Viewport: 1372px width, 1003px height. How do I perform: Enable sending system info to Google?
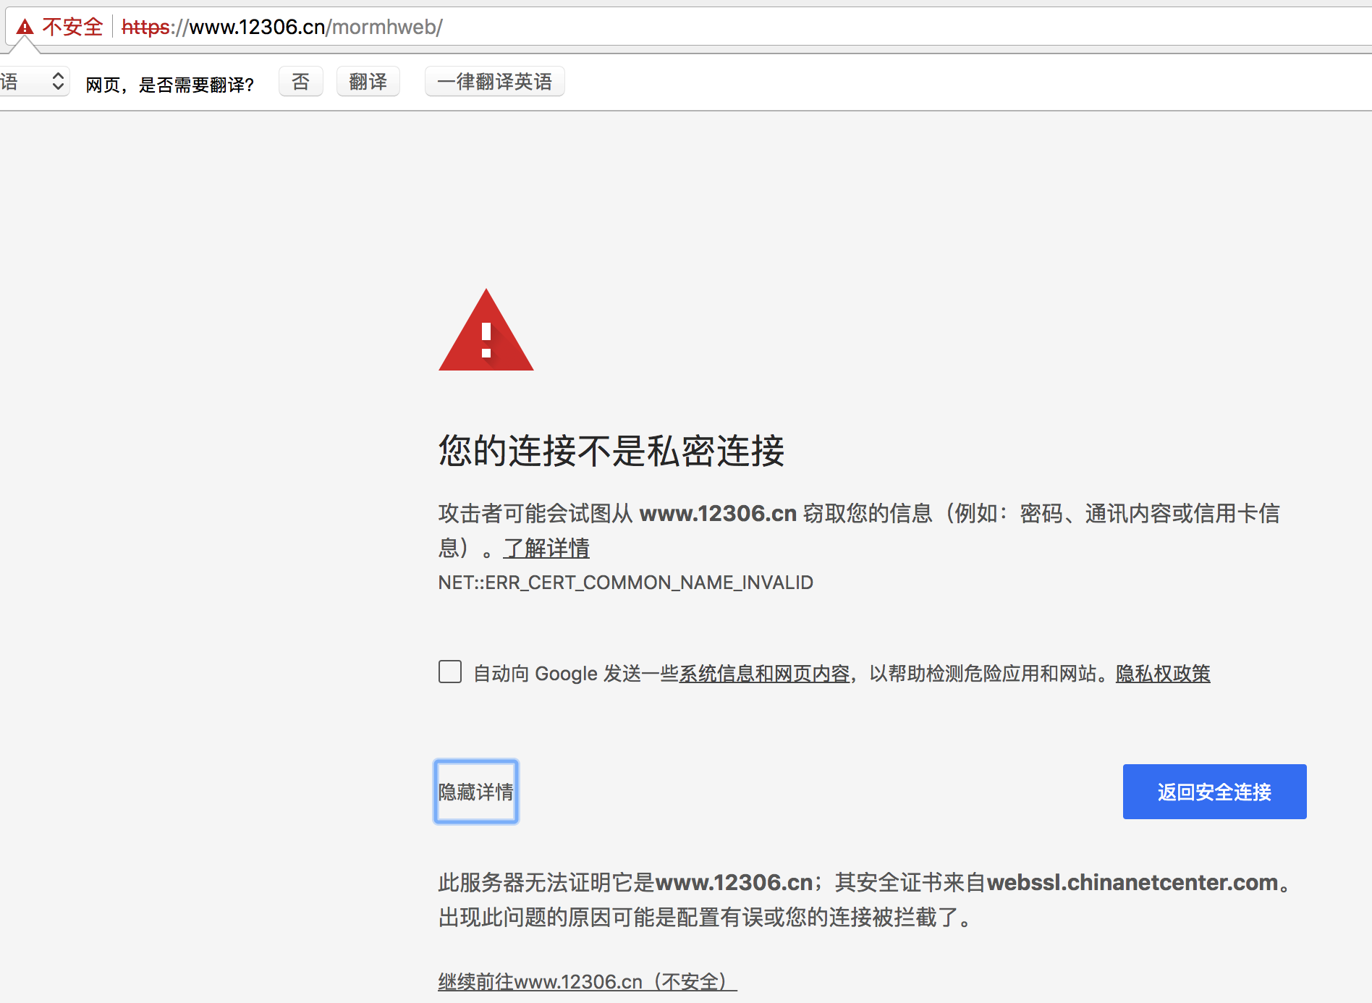pyautogui.click(x=449, y=672)
